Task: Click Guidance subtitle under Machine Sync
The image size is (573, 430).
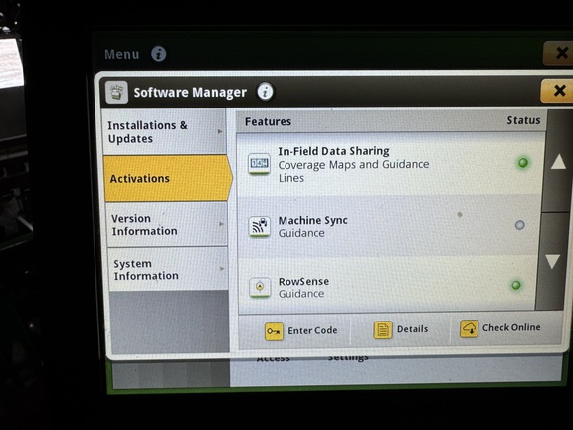Action: coord(301,233)
